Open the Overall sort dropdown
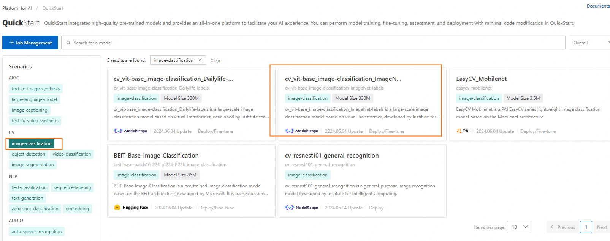Viewport: 610px width, 241px height. [x=589, y=43]
